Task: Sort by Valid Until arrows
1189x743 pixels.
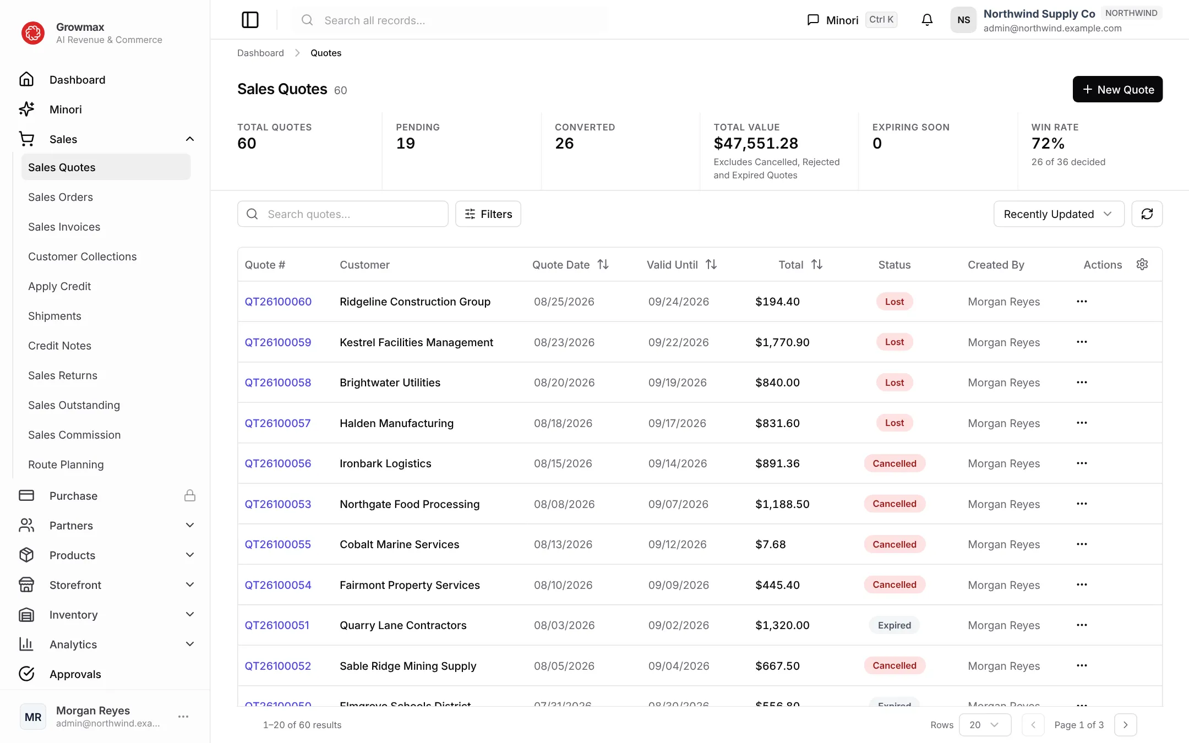Action: click(711, 265)
